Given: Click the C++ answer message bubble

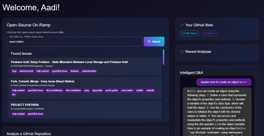Looking at the screenshot, I should [217, 111].
